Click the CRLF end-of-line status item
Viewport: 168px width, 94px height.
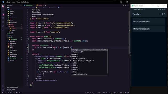click(104, 93)
